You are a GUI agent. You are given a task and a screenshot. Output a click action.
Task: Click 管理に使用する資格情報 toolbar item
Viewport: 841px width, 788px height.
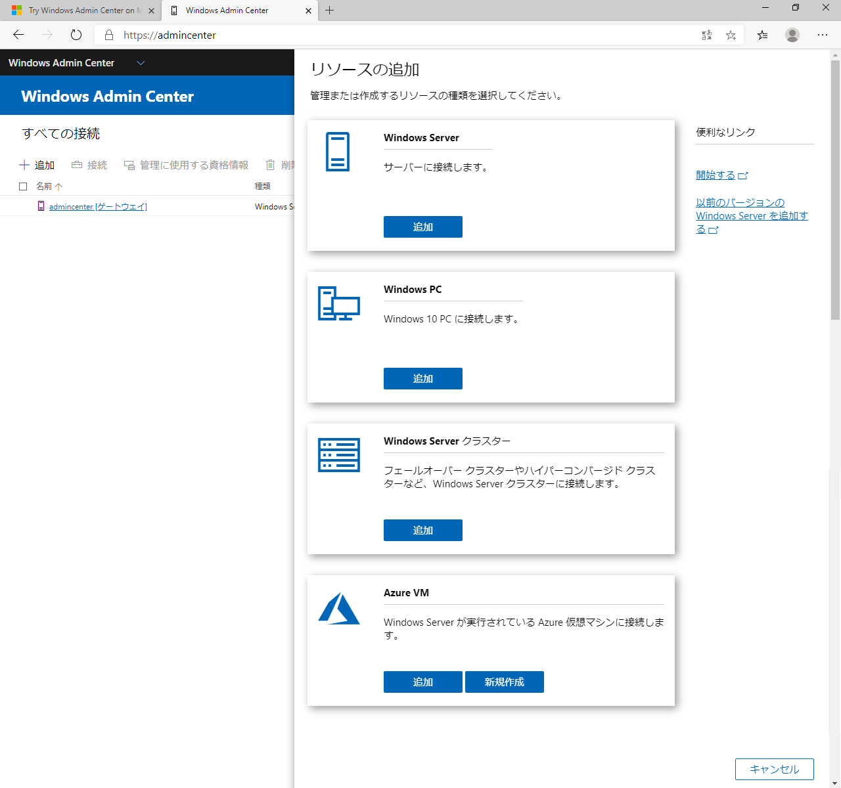point(187,165)
